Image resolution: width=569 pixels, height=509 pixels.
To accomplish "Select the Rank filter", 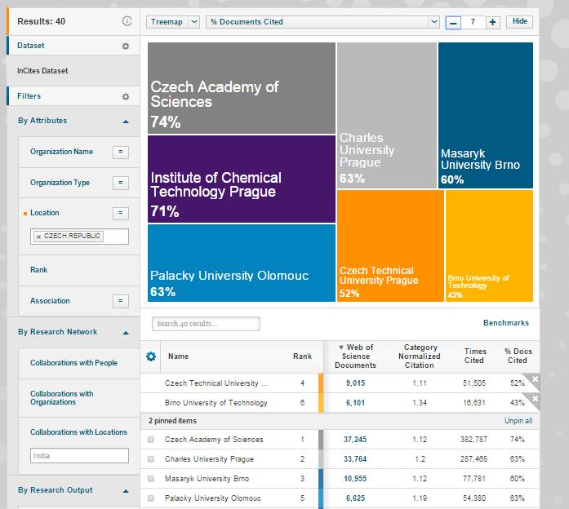I will [x=39, y=270].
